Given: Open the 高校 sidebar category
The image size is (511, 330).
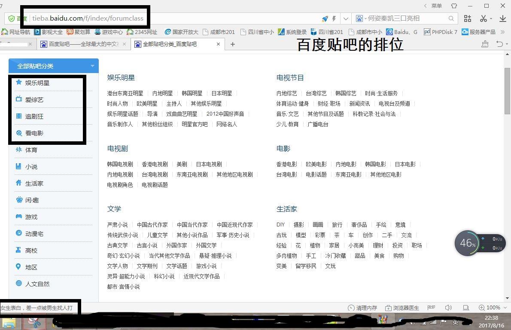Looking at the screenshot, I should (31, 250).
